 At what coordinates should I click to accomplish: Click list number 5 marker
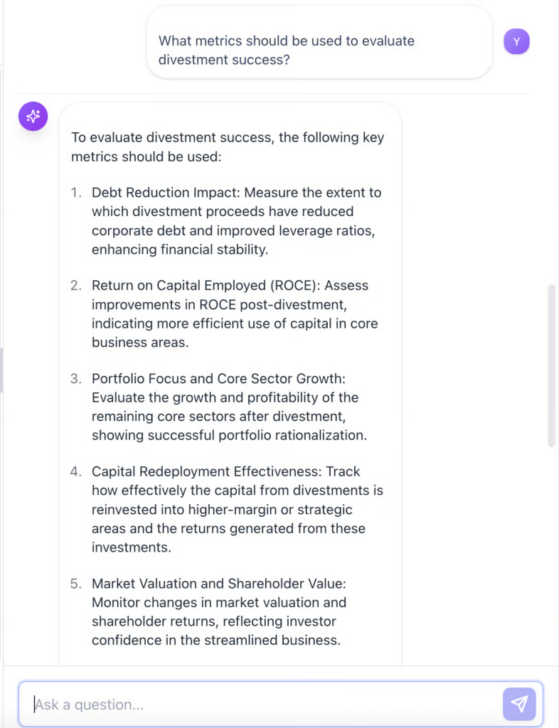76,584
